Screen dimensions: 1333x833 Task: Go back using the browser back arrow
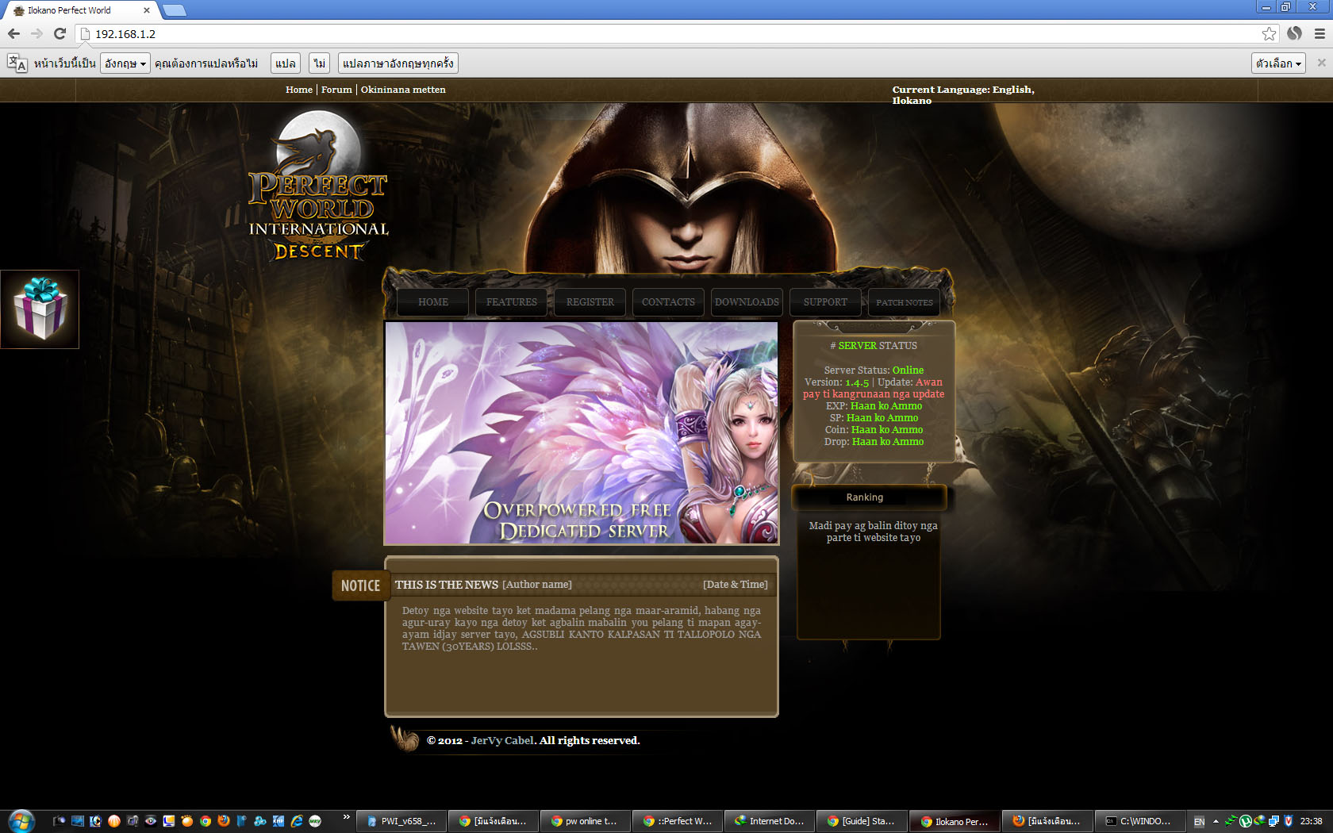(x=13, y=33)
